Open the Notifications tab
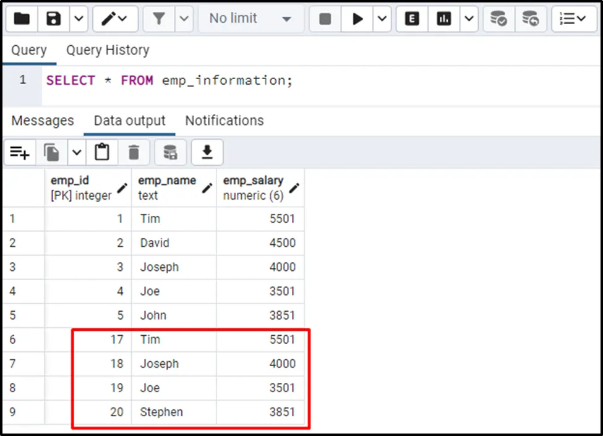This screenshot has width=603, height=436. click(225, 121)
